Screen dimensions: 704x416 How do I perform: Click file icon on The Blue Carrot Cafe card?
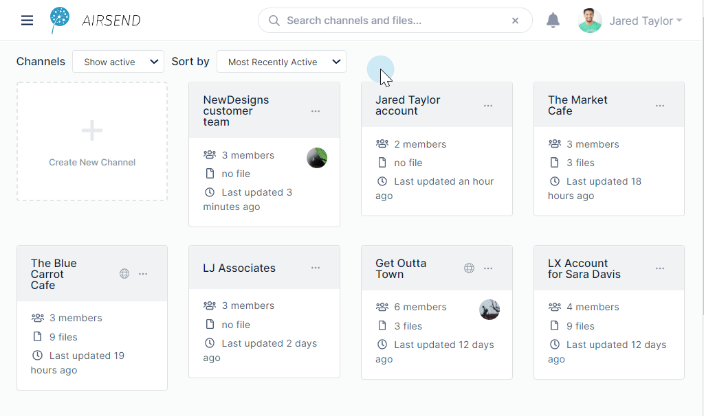[x=38, y=336]
